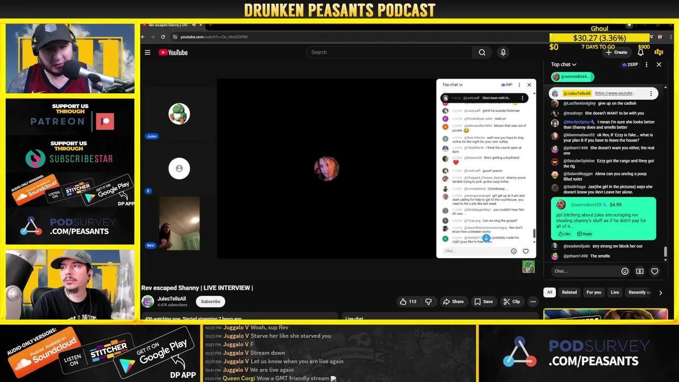Open the YouTube link in the pinned message
Image resolution: width=679 pixels, height=382 pixels.
pyautogui.click(x=614, y=93)
